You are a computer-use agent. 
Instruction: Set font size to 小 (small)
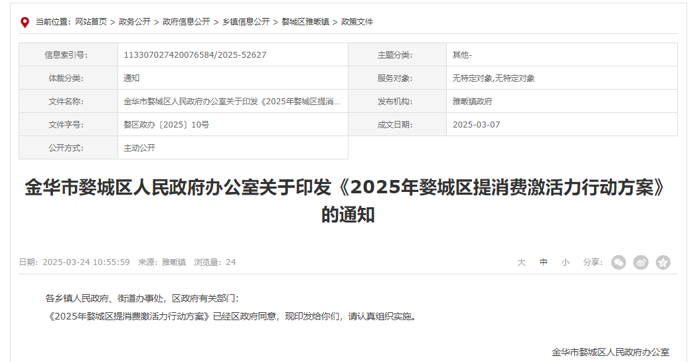(566, 262)
